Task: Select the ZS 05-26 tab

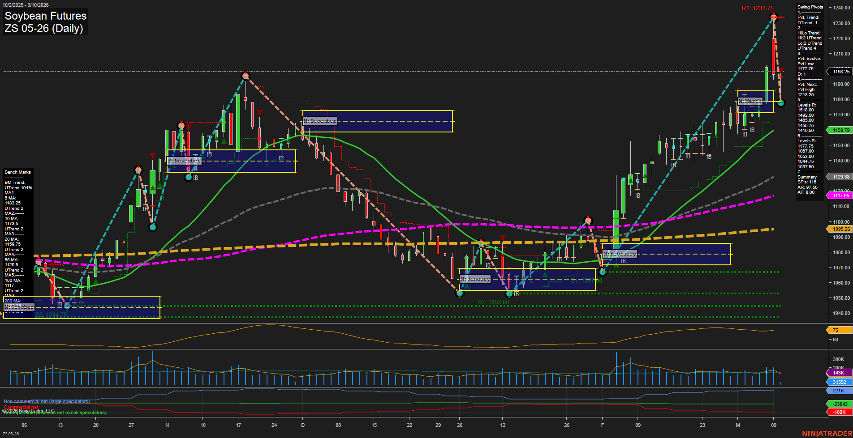Action: pyautogui.click(x=10, y=433)
